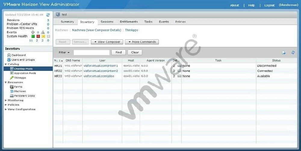
Task: Click the yellow System Health status square
Action: tap(43, 36)
